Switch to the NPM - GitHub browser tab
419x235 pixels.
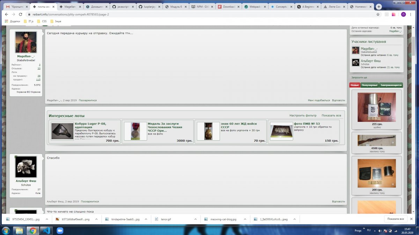[x=201, y=7]
